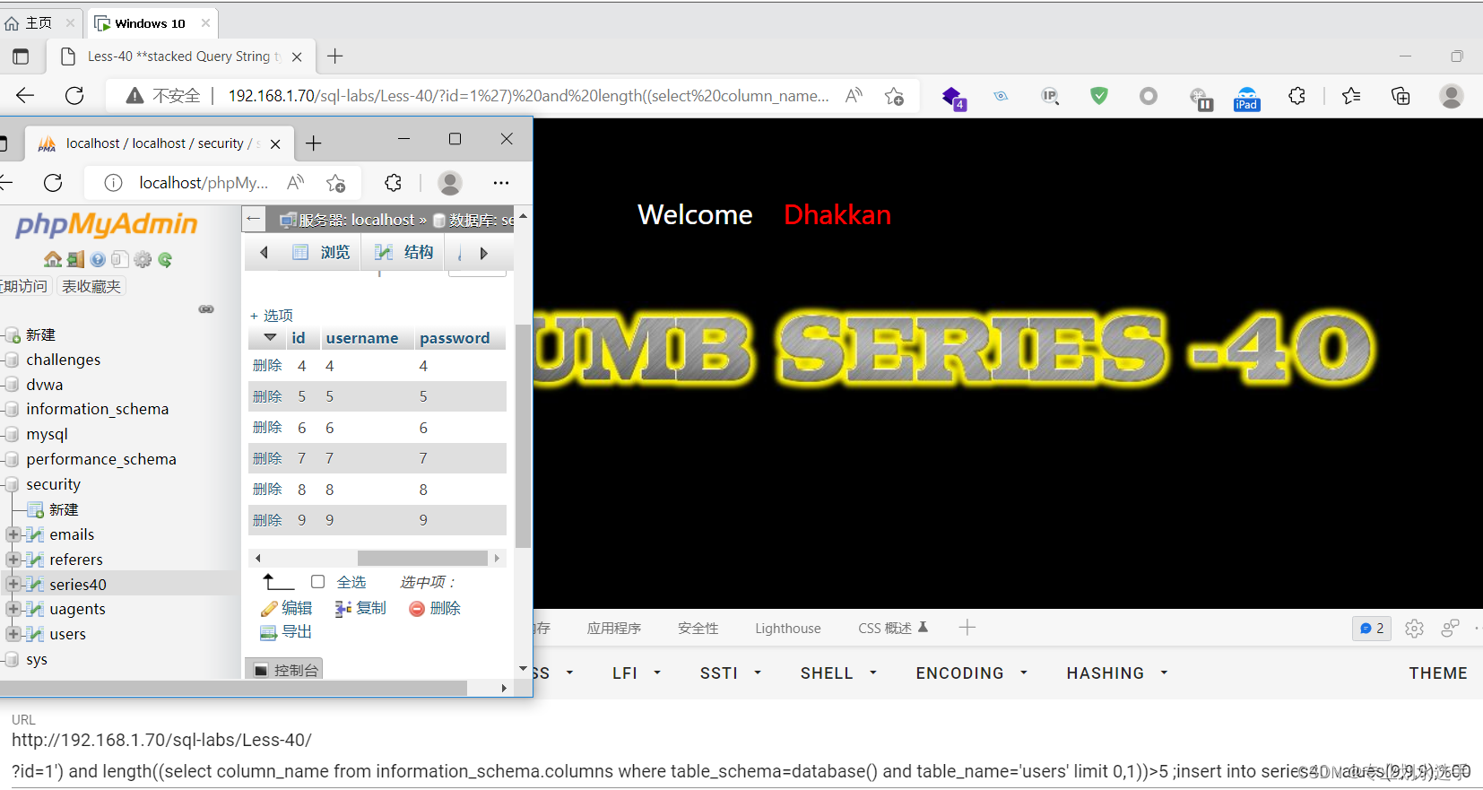Click the vertical scrollbar of the phpMyAdmin page
The width and height of the screenshot is (1483, 790).
coord(523,435)
